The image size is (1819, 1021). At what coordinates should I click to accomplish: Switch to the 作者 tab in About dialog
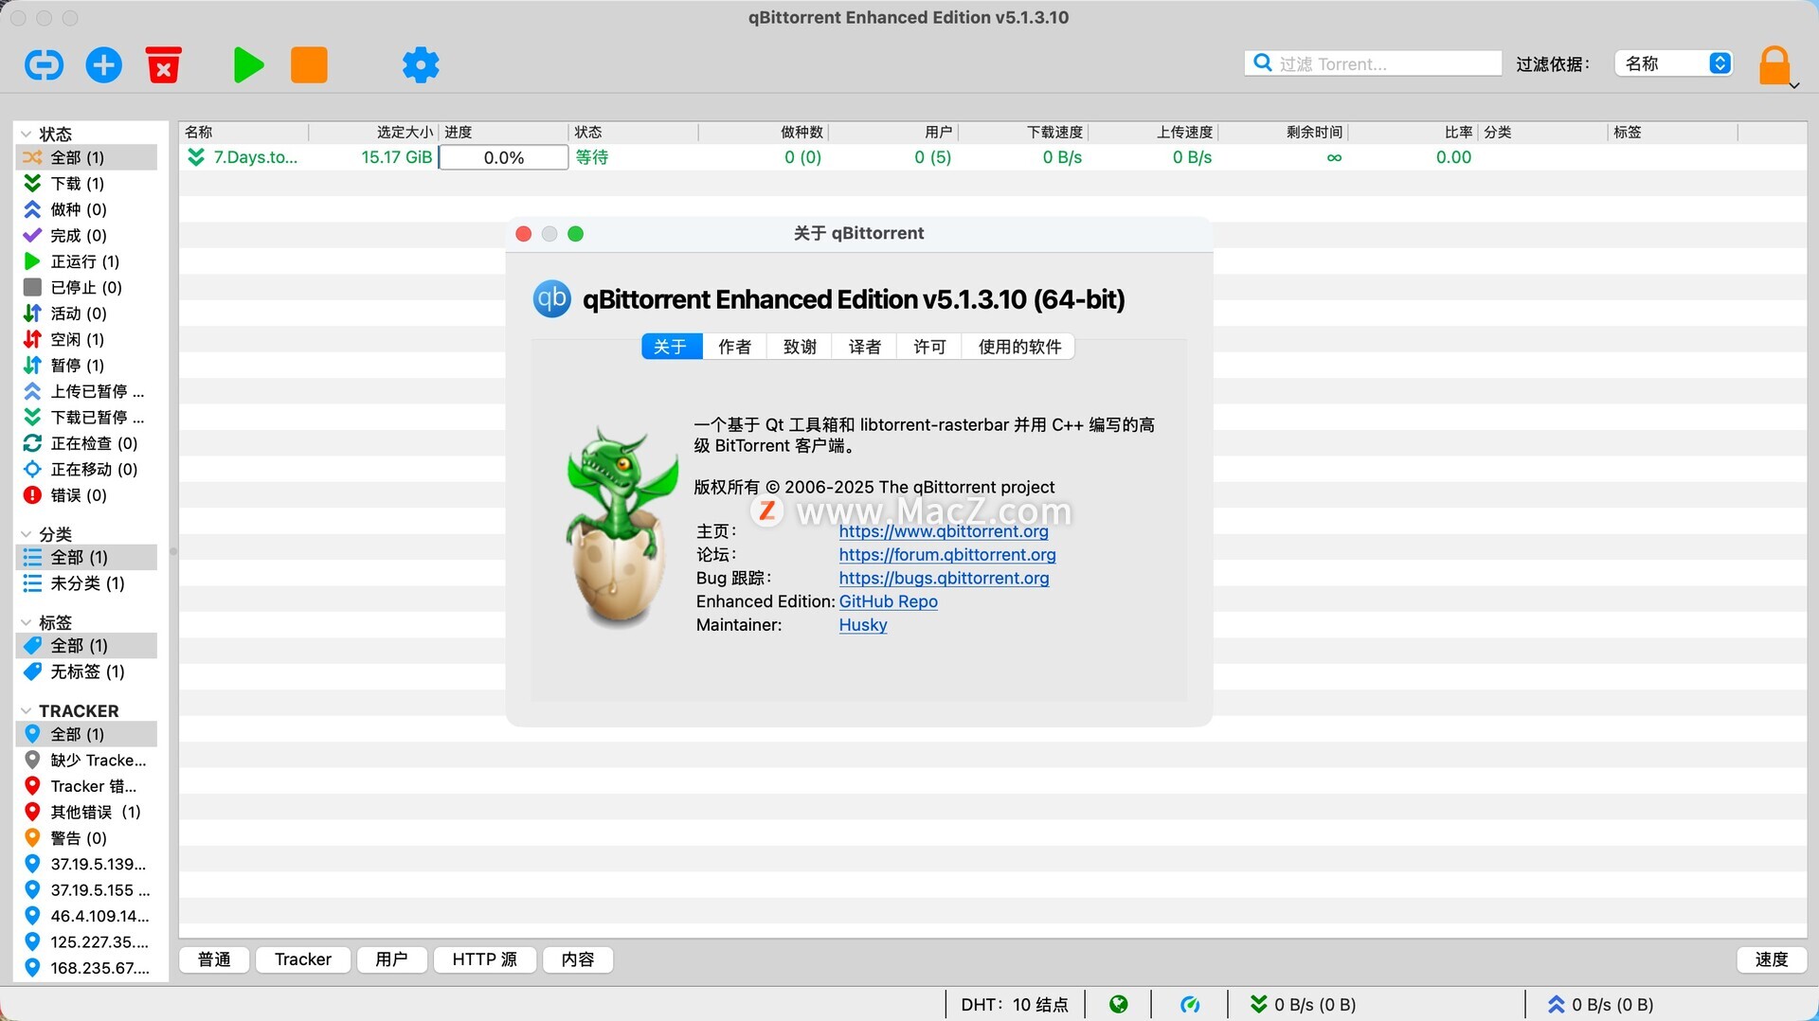point(734,347)
